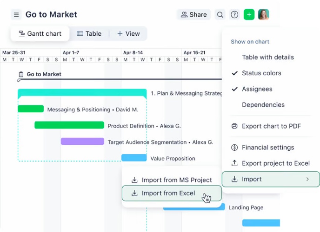
Task: Click the table grid icon in Table tab
Action: click(x=80, y=33)
